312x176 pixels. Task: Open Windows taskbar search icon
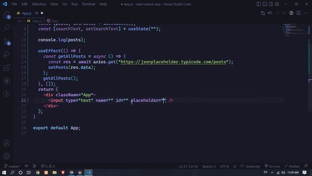click(12, 173)
